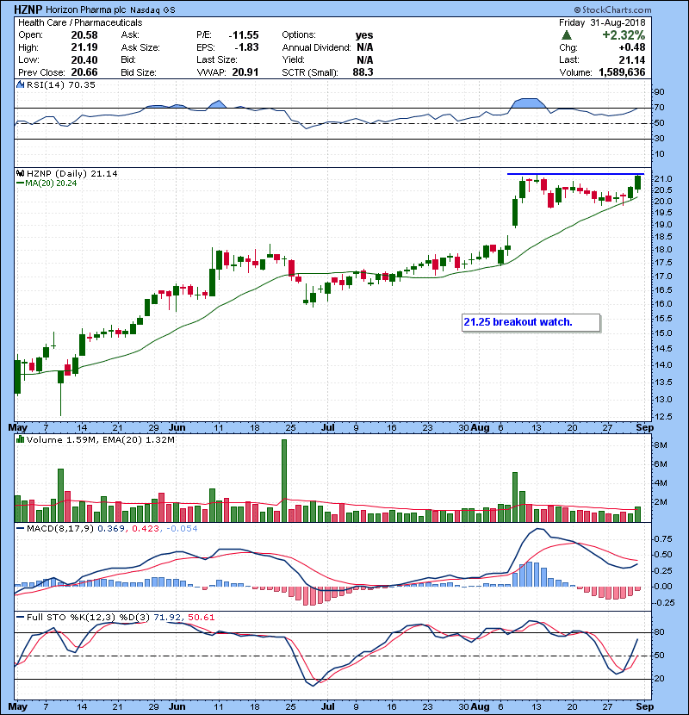689x715 pixels.
Task: Click the company name Horizon Pharma plc
Action: [x=86, y=10]
